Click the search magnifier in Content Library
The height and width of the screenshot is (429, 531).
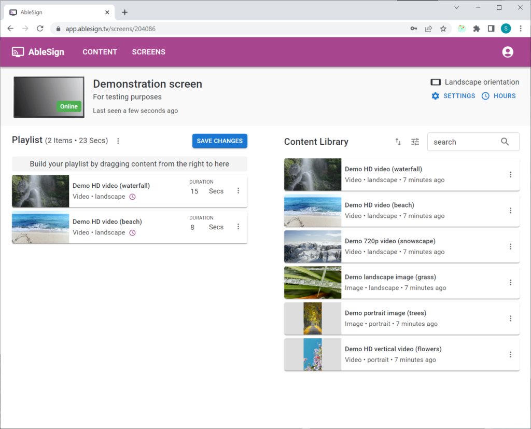505,142
